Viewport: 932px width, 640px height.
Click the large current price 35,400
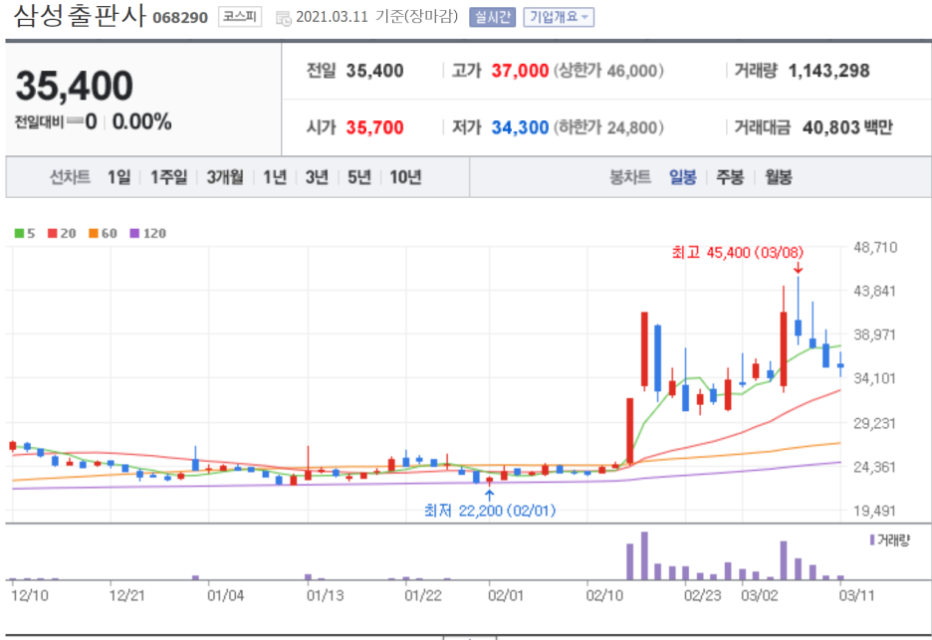click(x=75, y=86)
